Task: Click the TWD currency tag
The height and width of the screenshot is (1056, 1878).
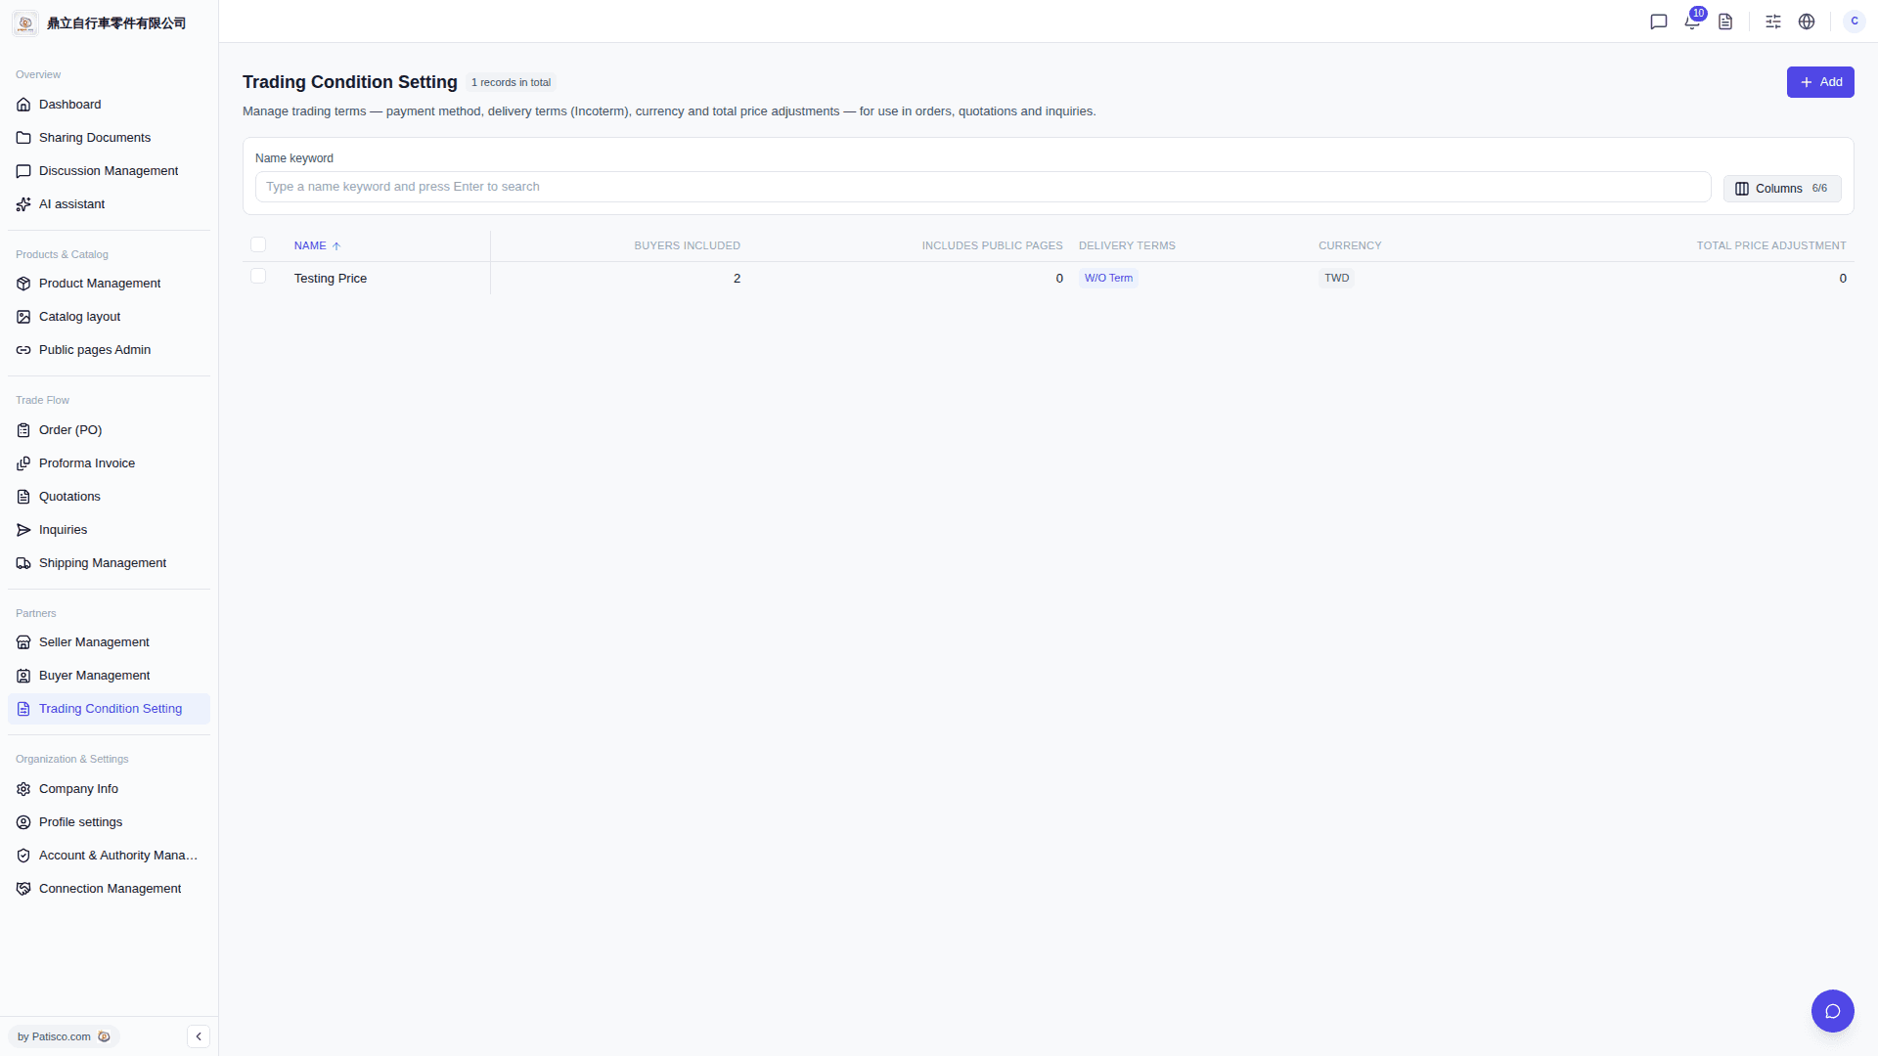Action: tap(1336, 278)
